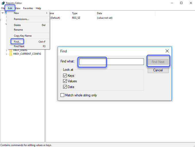Click the Registry Editor app icon
This screenshot has width=195, height=147.
3,3
